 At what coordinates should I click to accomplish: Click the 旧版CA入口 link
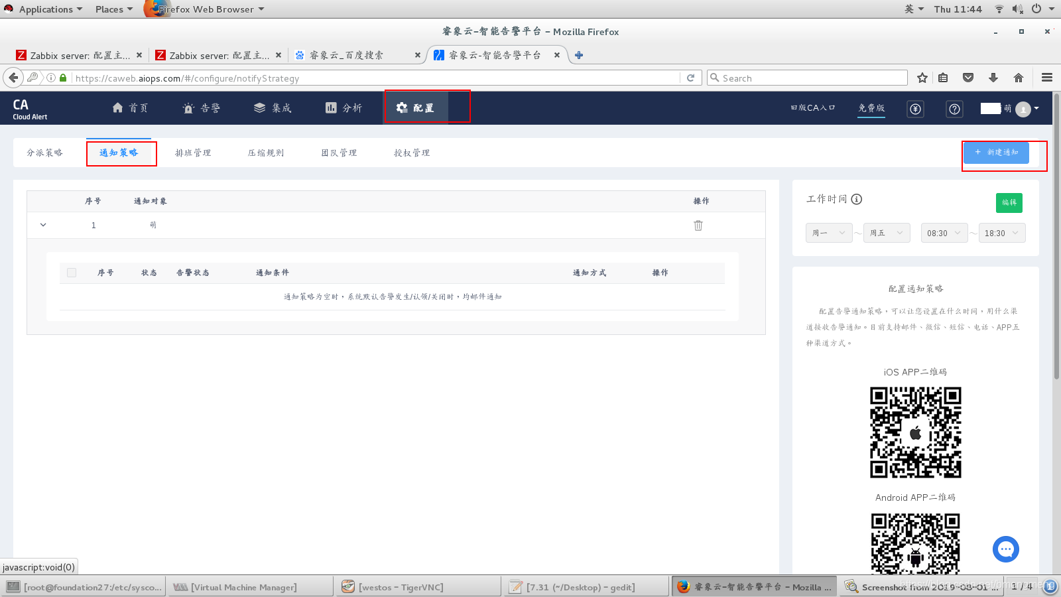click(813, 107)
